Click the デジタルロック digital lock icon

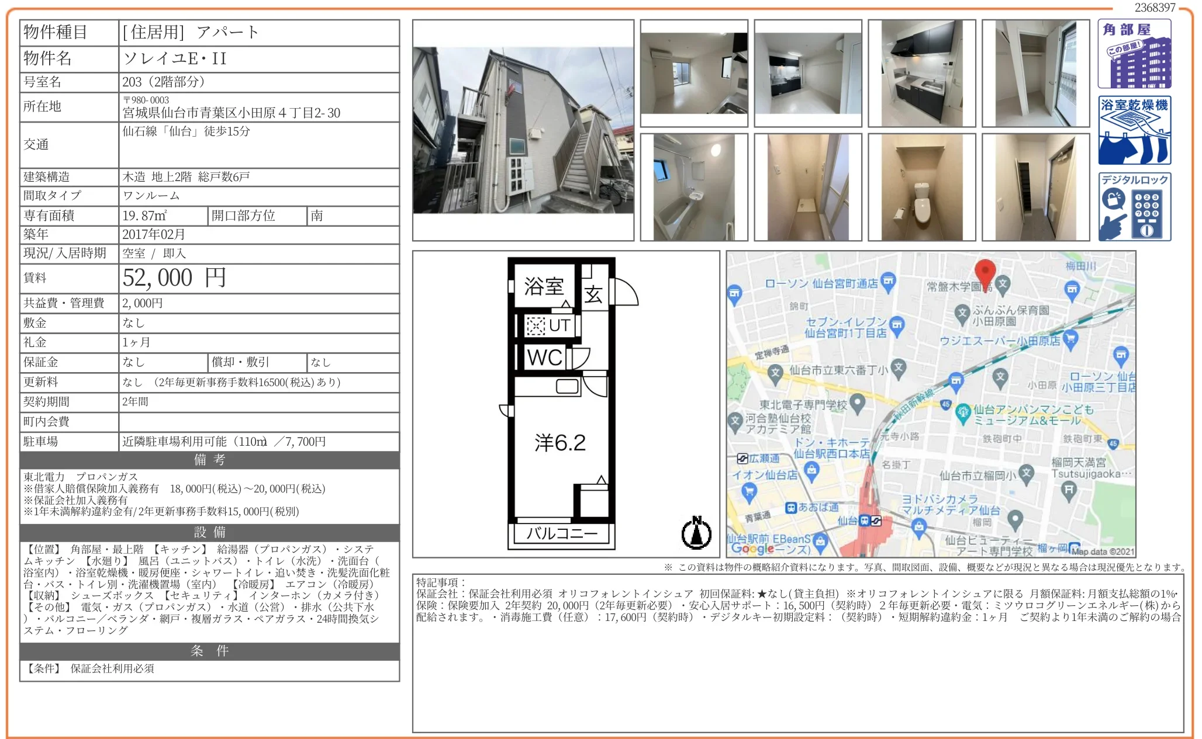[x=1134, y=206]
